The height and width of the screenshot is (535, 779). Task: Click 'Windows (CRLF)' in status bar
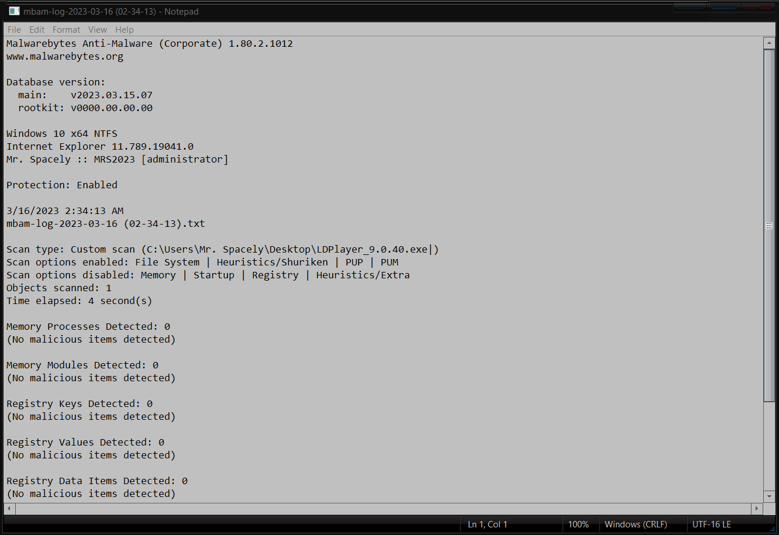(636, 524)
